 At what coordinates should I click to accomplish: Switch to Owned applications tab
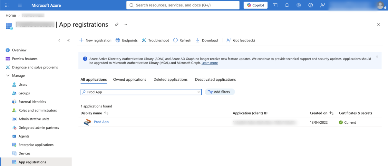130,80
